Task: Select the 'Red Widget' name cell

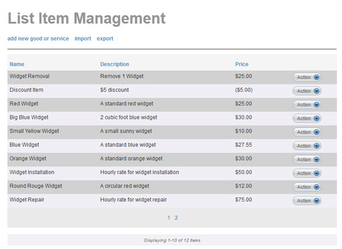Action: (x=24, y=104)
